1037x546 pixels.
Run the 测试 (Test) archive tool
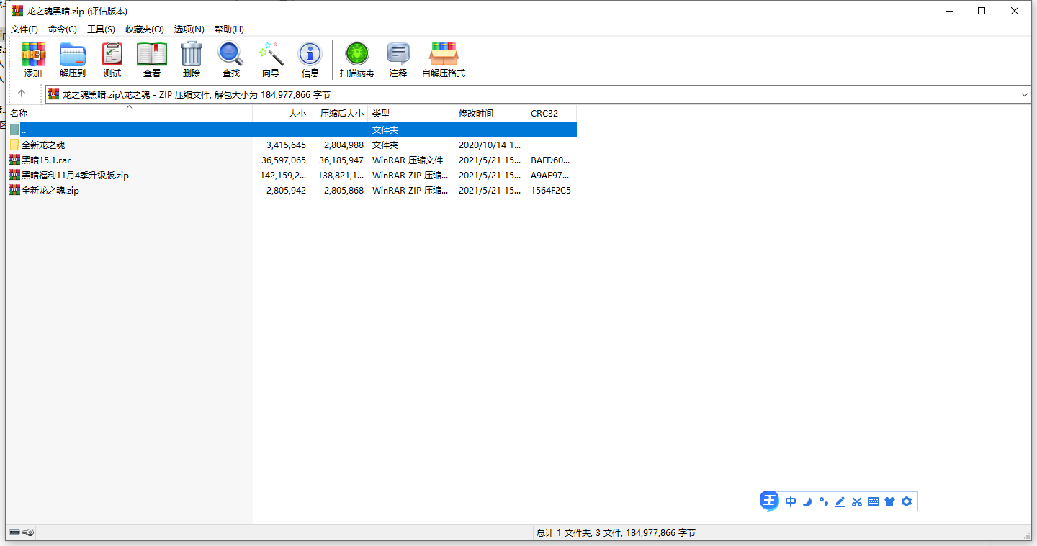pyautogui.click(x=112, y=59)
